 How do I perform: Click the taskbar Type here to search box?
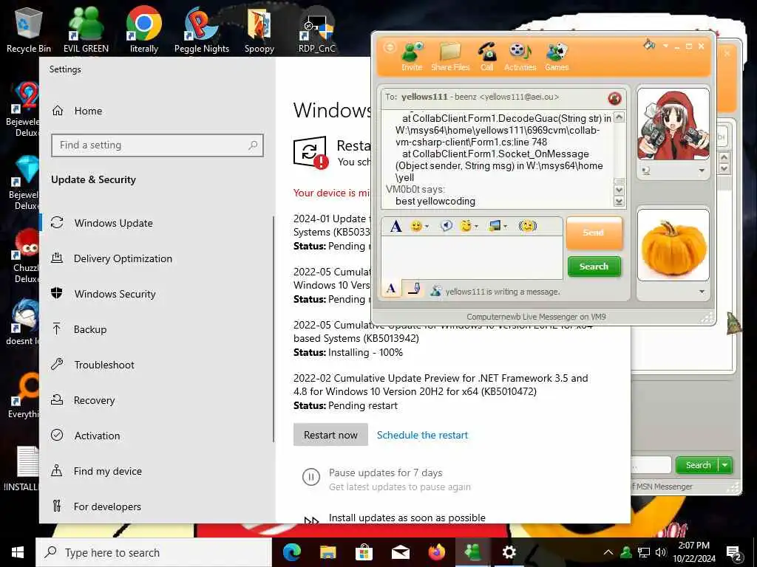pyautogui.click(x=154, y=552)
